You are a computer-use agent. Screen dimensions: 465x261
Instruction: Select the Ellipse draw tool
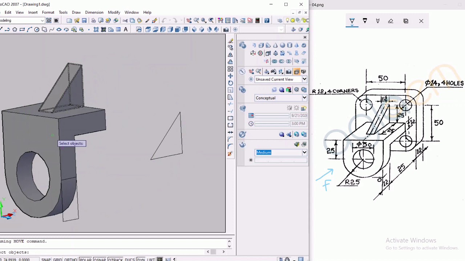[x=59, y=29]
